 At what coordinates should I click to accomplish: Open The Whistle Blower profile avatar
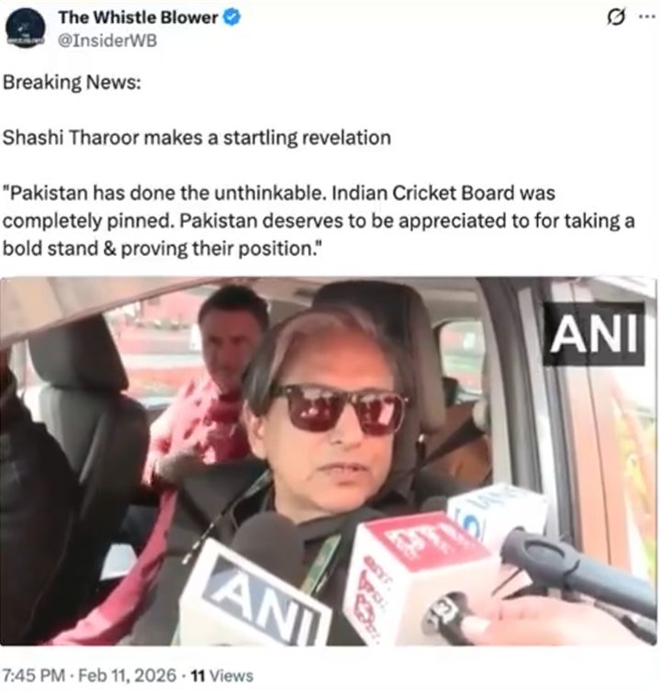26,28
